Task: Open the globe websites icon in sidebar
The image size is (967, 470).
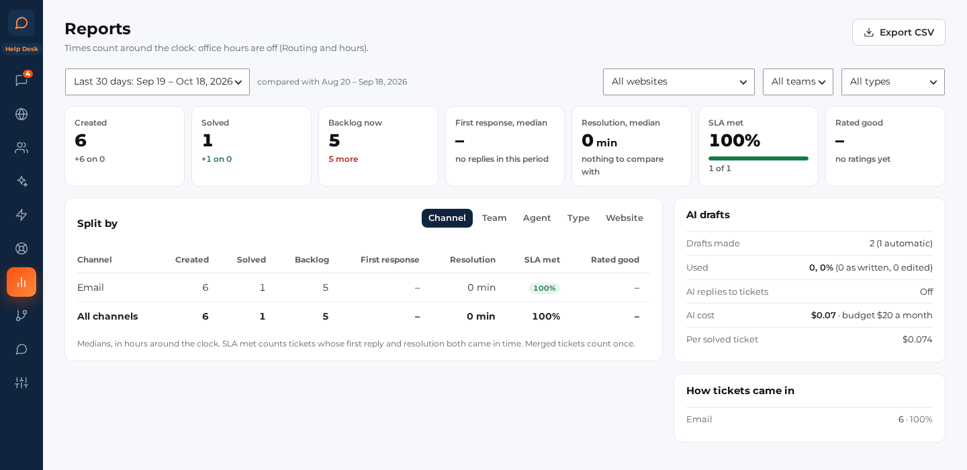Action: (21, 114)
